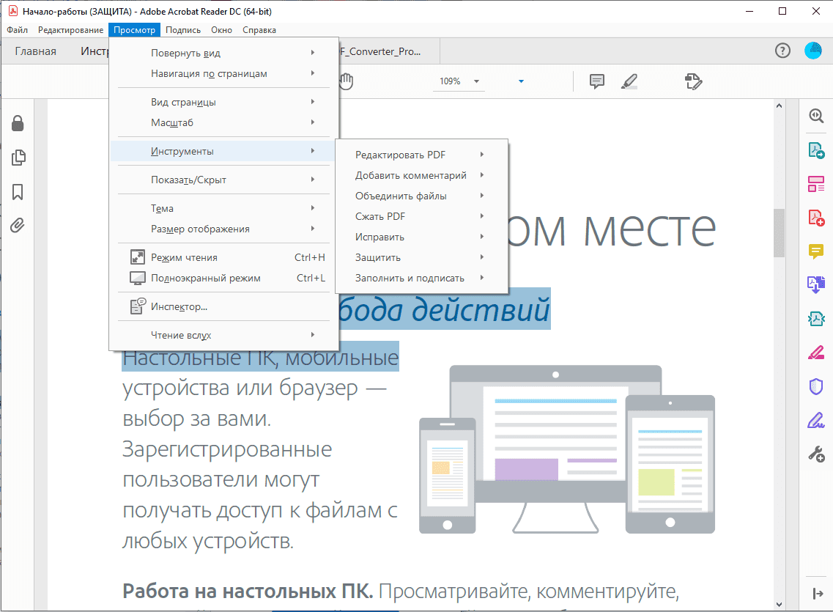Open the Export PDF tool in right pane
833x612 pixels.
[817, 150]
